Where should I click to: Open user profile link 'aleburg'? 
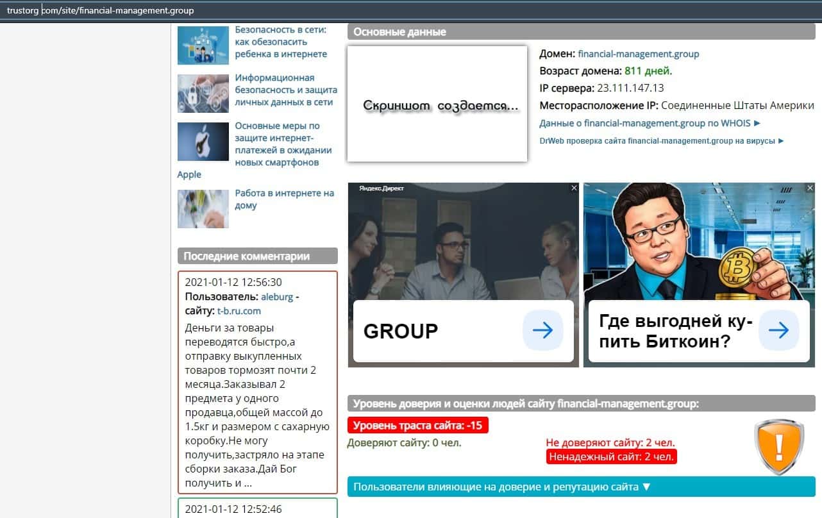278,296
